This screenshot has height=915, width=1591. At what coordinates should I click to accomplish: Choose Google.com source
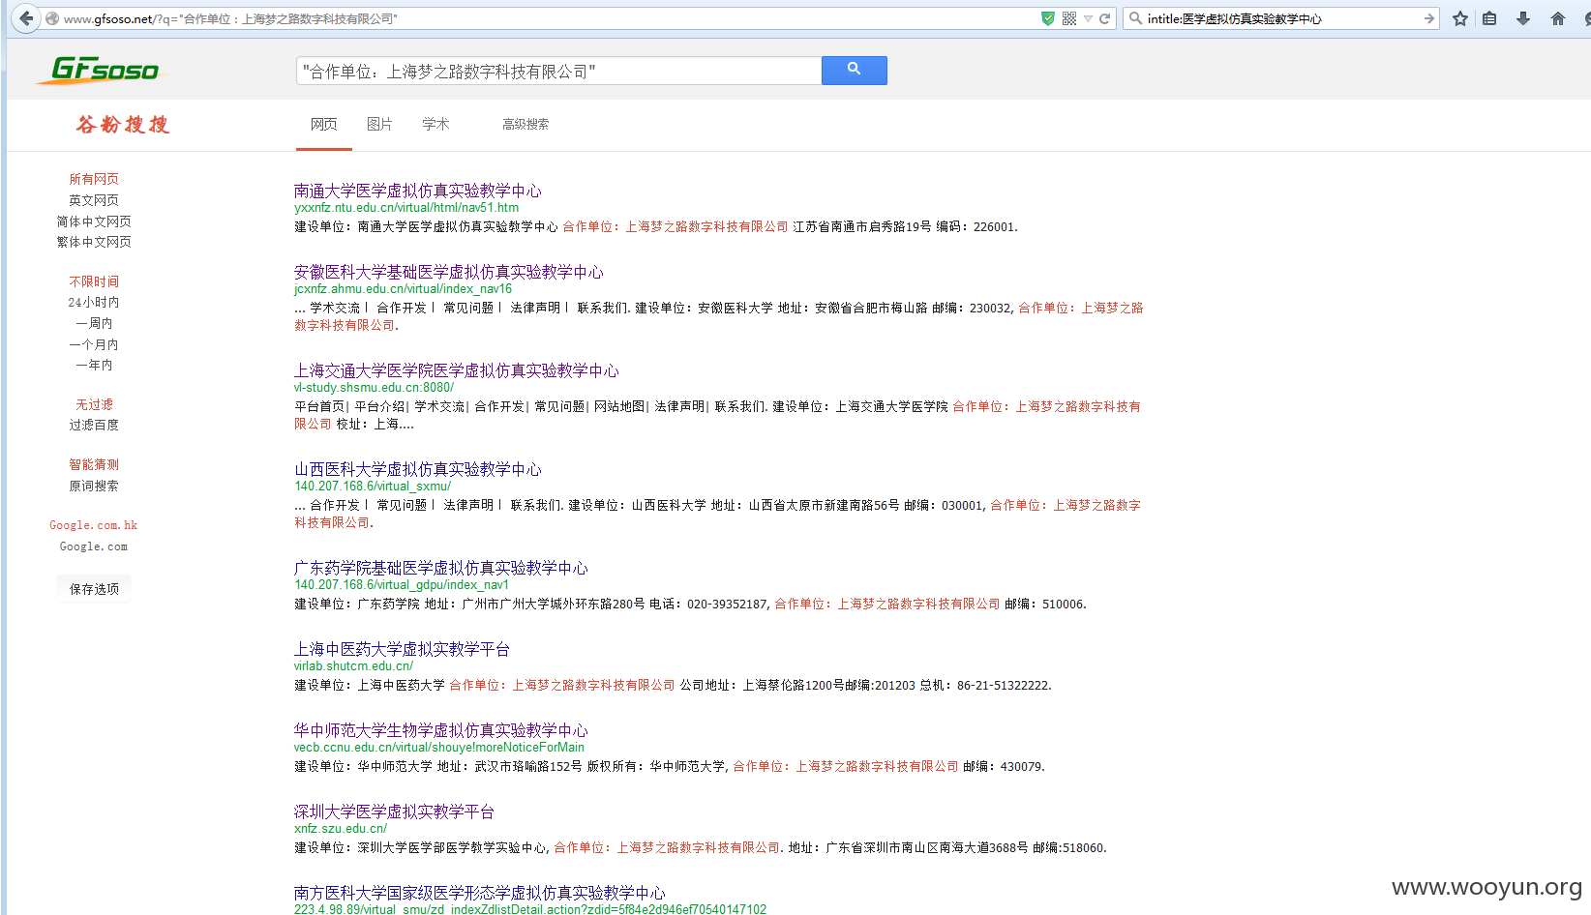pos(94,546)
